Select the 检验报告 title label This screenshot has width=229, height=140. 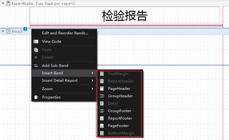(x=125, y=15)
